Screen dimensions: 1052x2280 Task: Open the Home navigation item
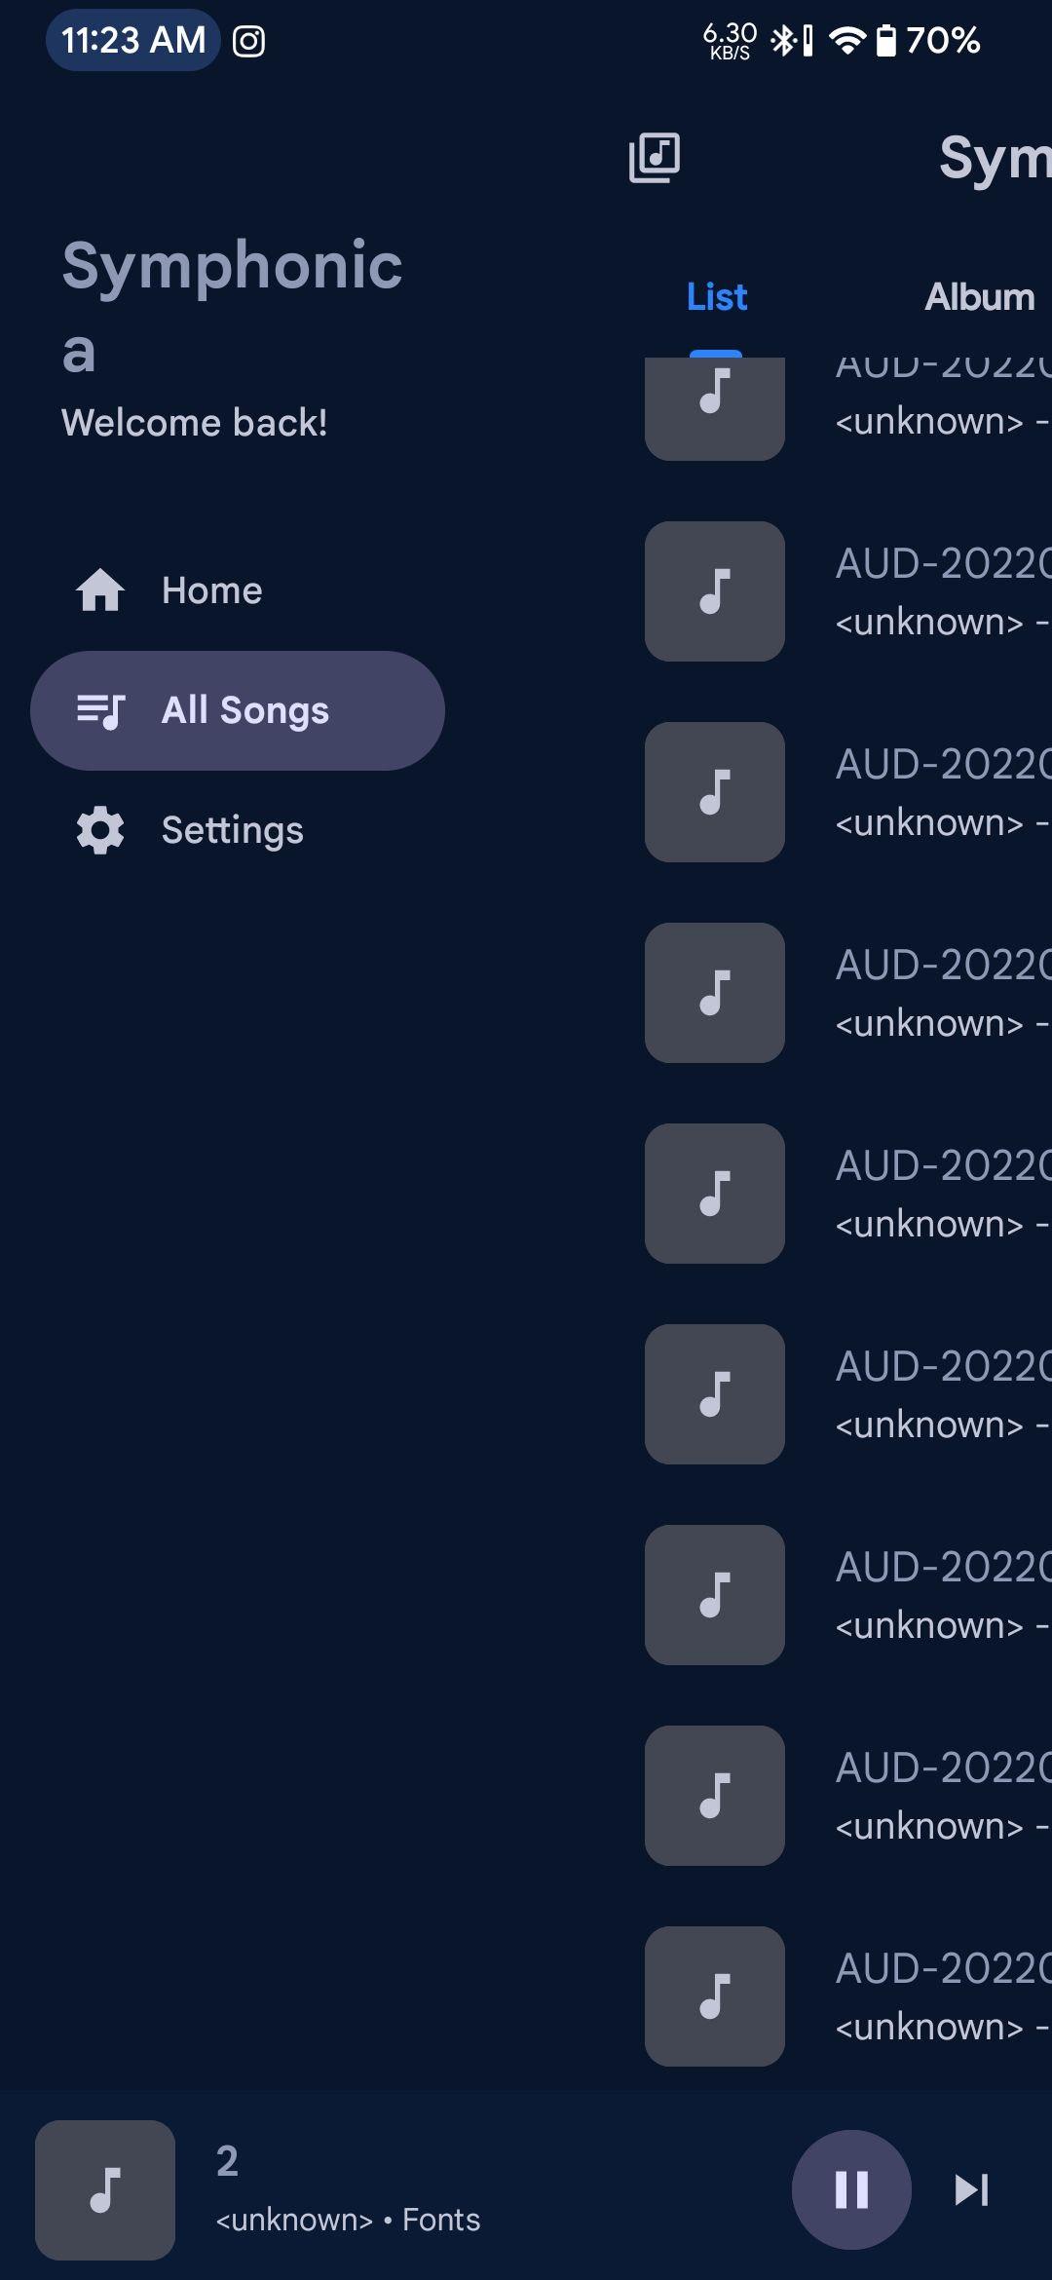click(238, 590)
